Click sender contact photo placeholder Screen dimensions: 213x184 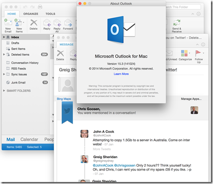68,84
